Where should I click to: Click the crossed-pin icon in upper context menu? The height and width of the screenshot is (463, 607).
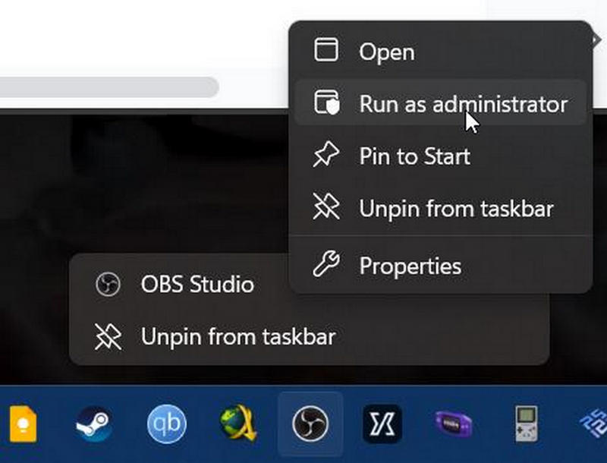click(326, 206)
